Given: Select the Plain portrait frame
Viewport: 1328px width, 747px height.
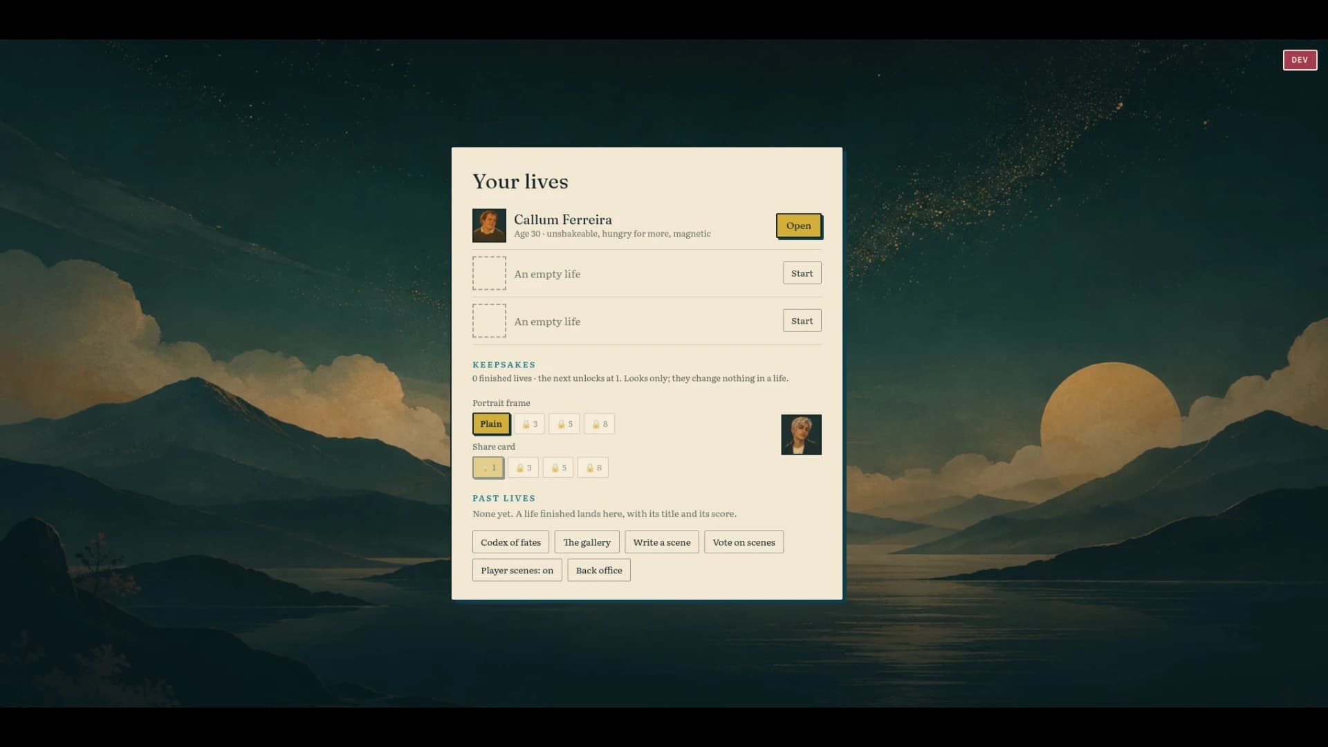Looking at the screenshot, I should (491, 424).
